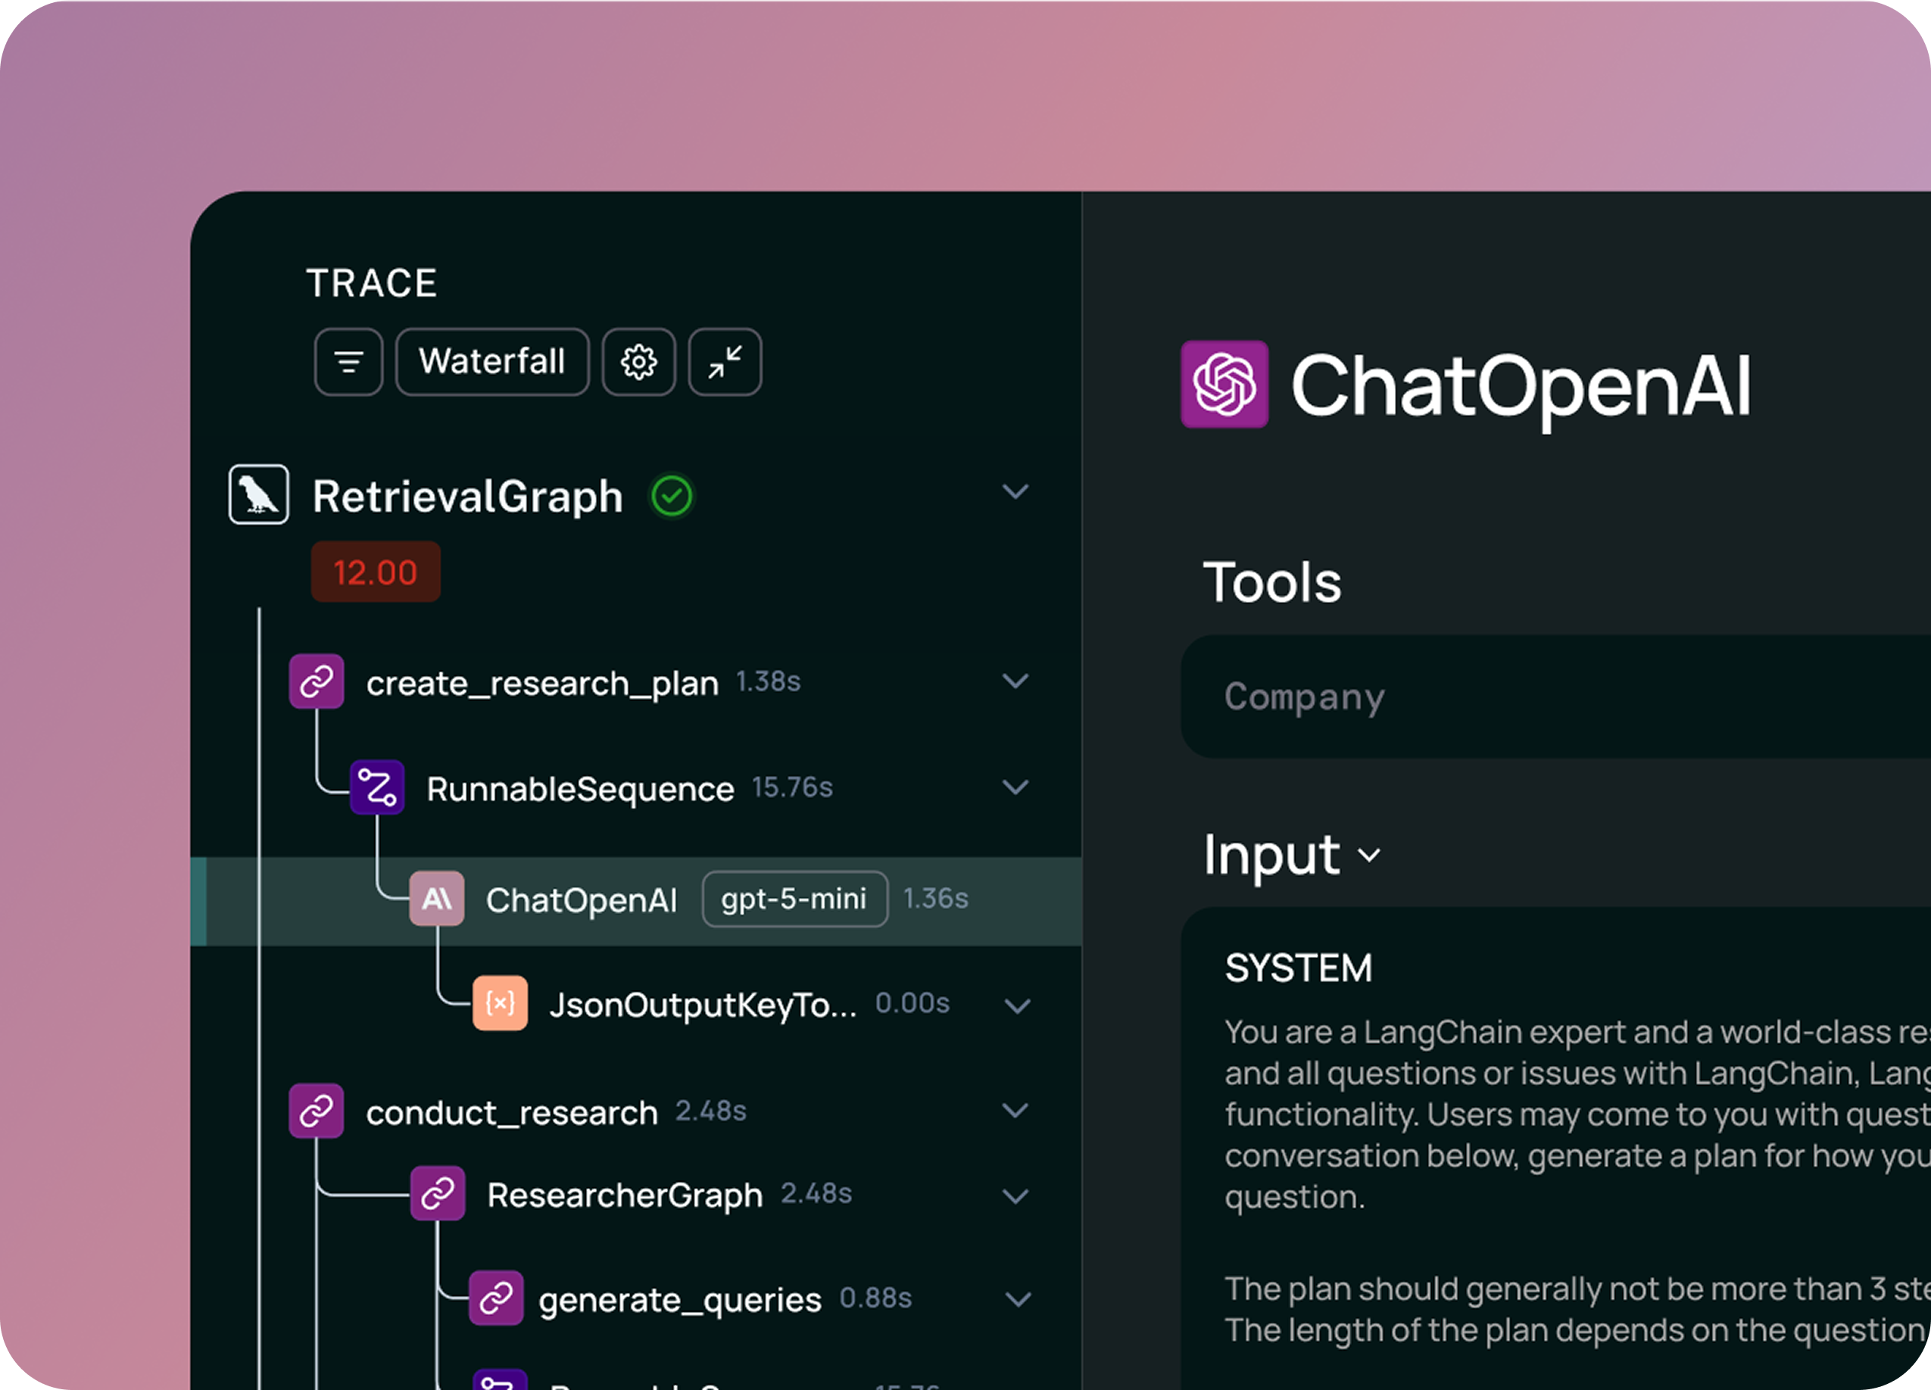This screenshot has height=1390, width=1931.
Task: Click the ResearcherGraph chain link icon
Action: [x=438, y=1193]
